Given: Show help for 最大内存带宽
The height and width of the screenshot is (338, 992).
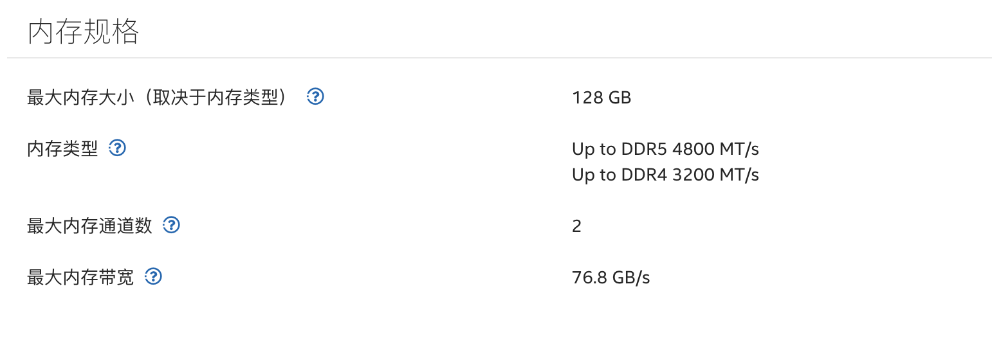Looking at the screenshot, I should coord(153,277).
